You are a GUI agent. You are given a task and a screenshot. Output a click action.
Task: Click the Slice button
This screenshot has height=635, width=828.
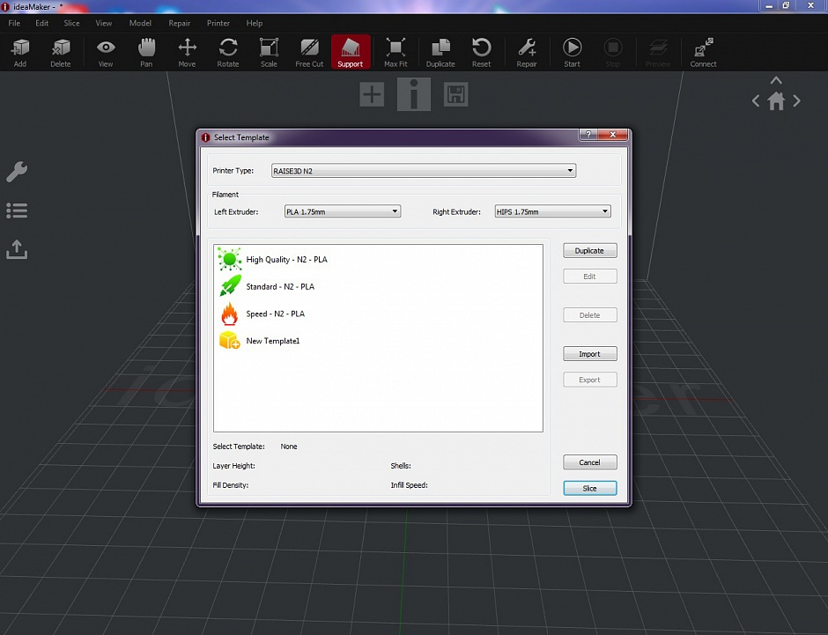(589, 487)
